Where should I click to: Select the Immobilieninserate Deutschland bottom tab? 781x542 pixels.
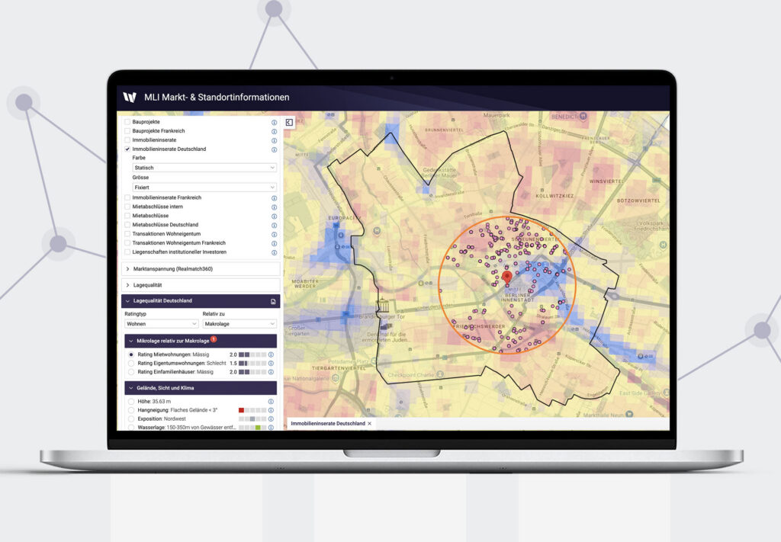pos(327,423)
